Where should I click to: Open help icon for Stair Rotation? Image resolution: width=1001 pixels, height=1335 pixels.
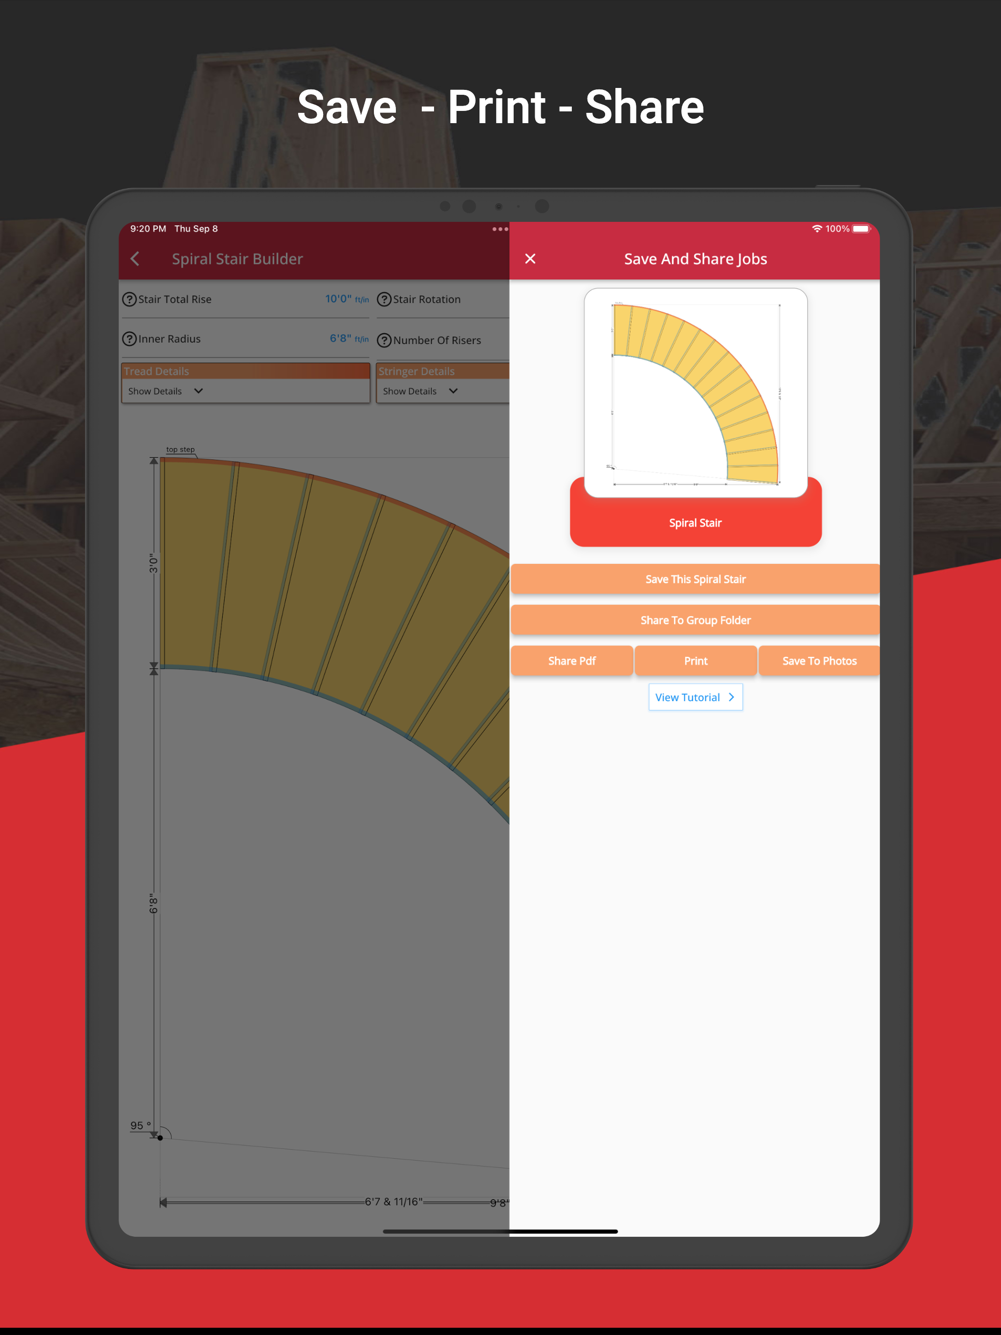[x=384, y=300]
